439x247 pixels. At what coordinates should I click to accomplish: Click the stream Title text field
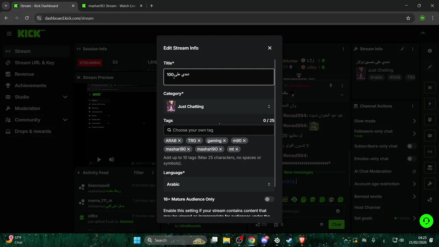point(219,77)
